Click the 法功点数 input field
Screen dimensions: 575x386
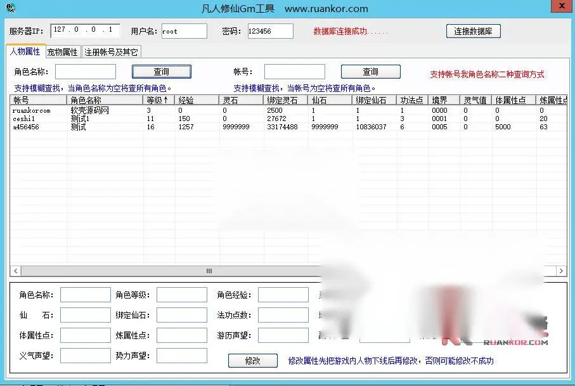(x=283, y=315)
